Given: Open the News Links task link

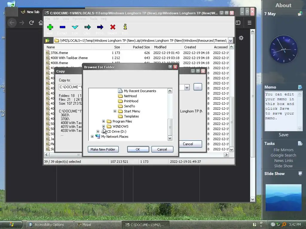Looking at the screenshot, I should point(283,160).
